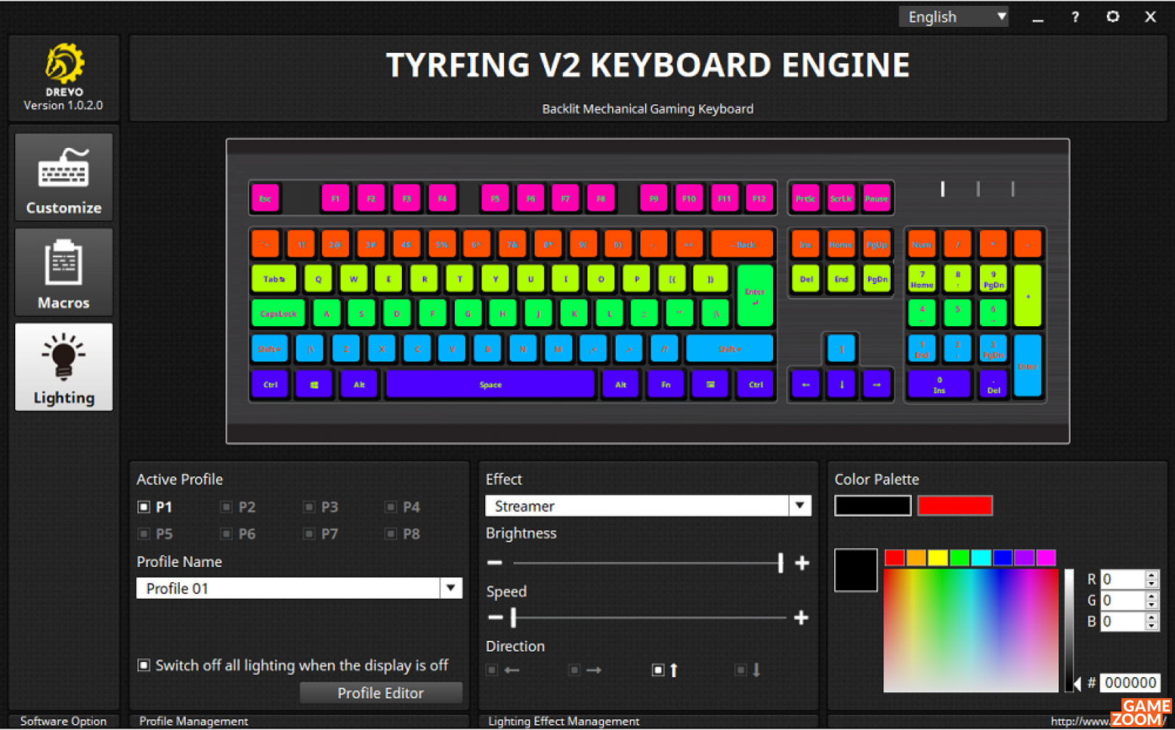This screenshot has width=1175, height=730.
Task: Select profile P6 radio option
Action: 226,534
